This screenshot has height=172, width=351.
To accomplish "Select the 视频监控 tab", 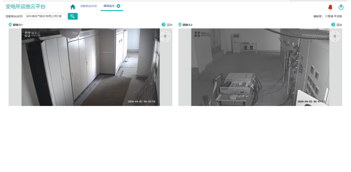I will (x=109, y=6).
